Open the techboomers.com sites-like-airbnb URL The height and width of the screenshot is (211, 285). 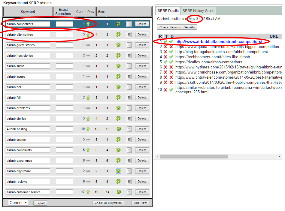pos(213,57)
